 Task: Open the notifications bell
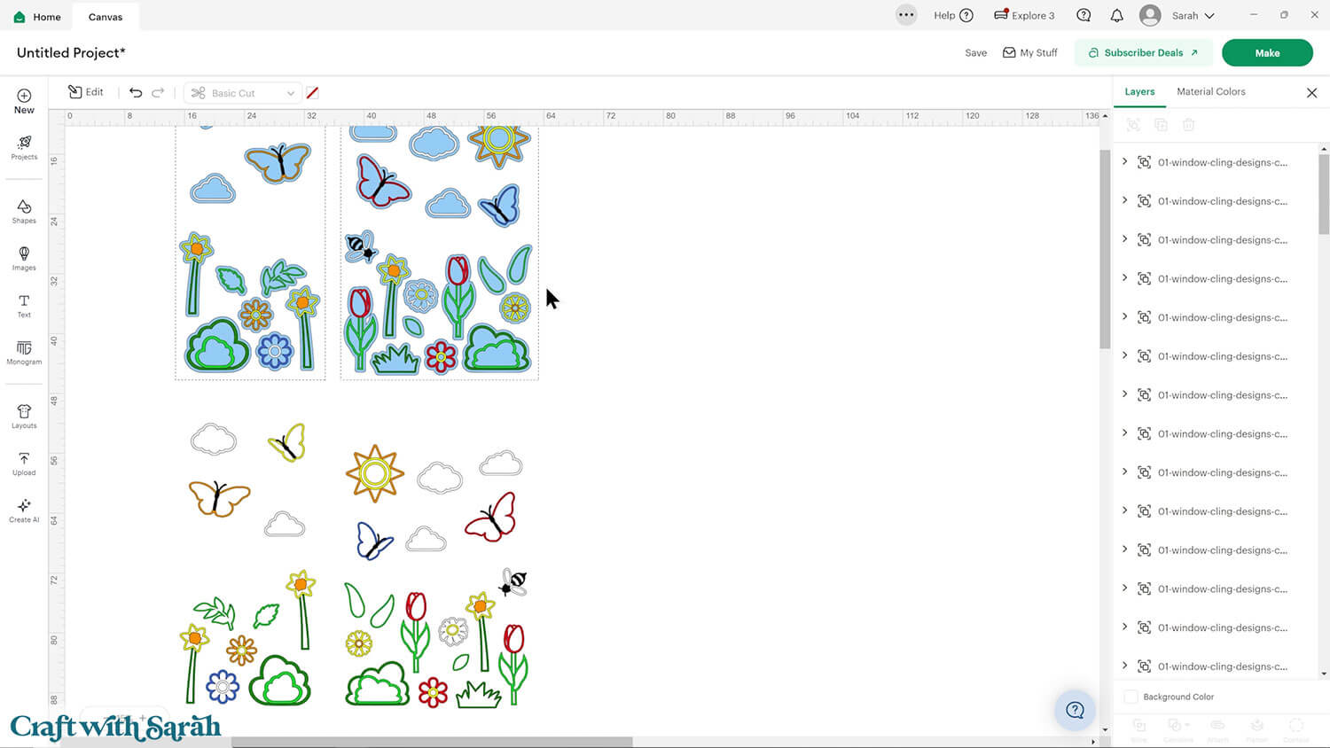1116,15
